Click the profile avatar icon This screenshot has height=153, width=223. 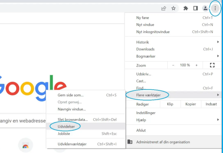pyautogui.click(x=206, y=8)
